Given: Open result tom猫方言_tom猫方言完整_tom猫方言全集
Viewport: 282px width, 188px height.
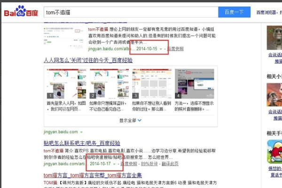Looking at the screenshot, I should (93, 175).
